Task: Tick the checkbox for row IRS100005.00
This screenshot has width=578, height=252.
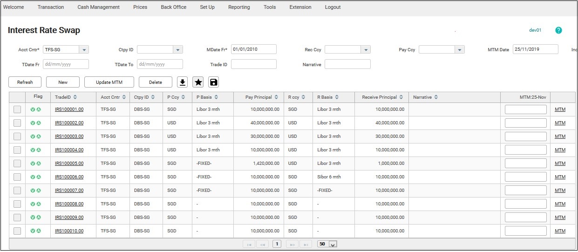Action: point(17,163)
